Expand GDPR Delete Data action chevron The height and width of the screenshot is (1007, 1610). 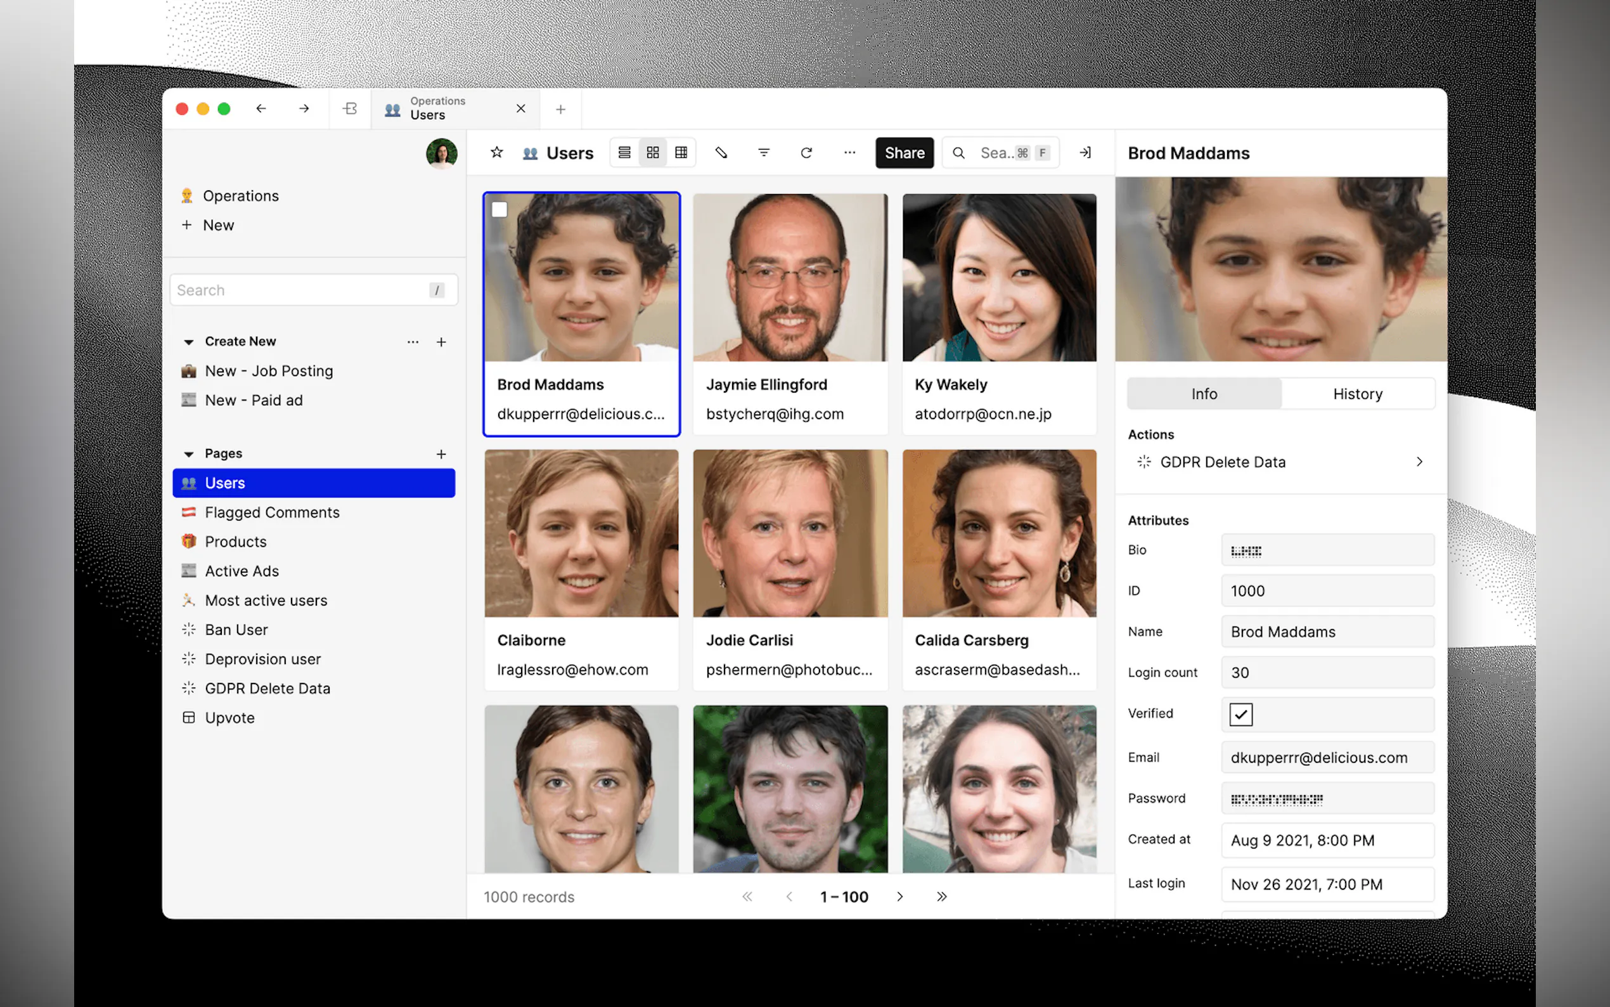1419,462
